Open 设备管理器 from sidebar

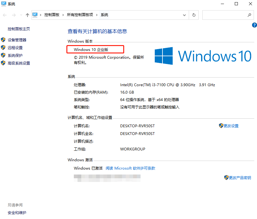pyautogui.click(x=17, y=40)
